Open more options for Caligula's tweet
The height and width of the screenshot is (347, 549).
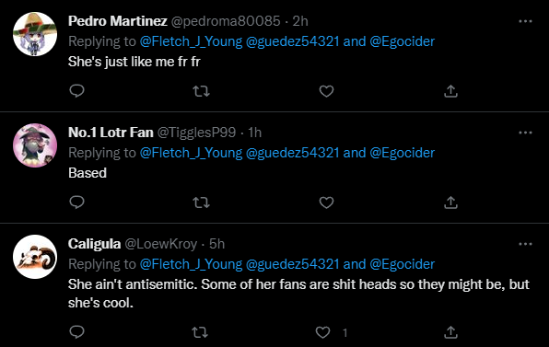click(x=525, y=244)
